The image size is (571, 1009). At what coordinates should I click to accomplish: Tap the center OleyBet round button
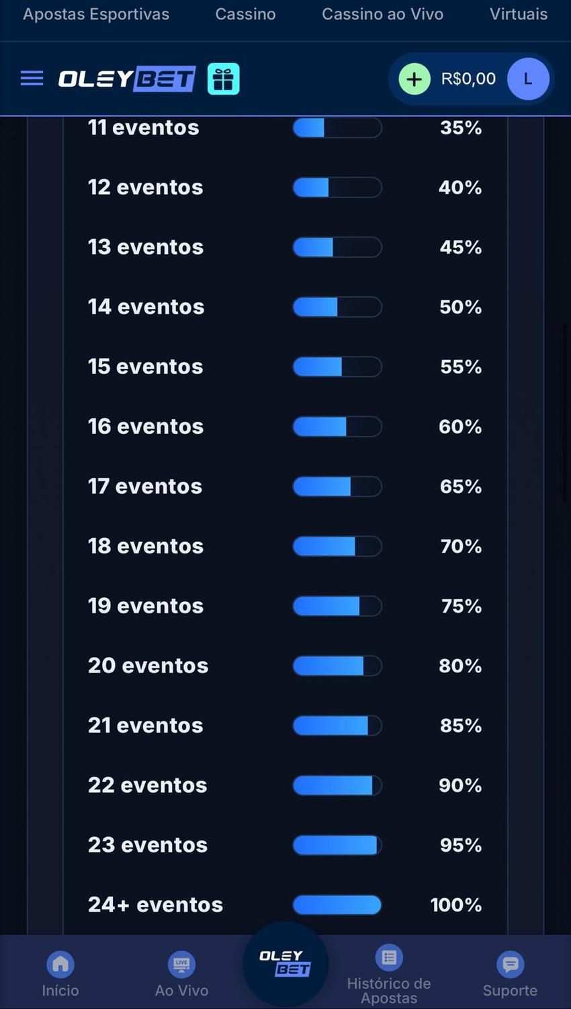coord(285,963)
